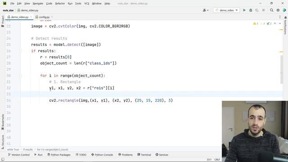This screenshot has width=288, height=162.
Task: Open the View menu
Action: click(x=27, y=4)
